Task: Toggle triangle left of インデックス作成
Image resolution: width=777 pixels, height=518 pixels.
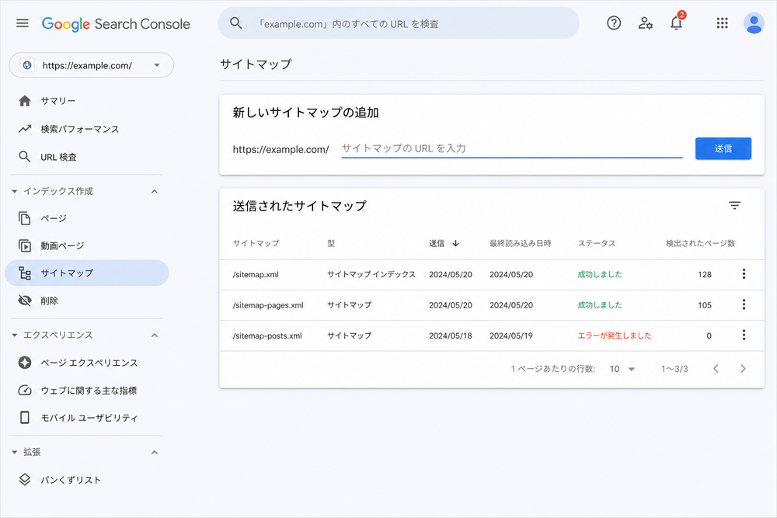Action: click(x=14, y=191)
